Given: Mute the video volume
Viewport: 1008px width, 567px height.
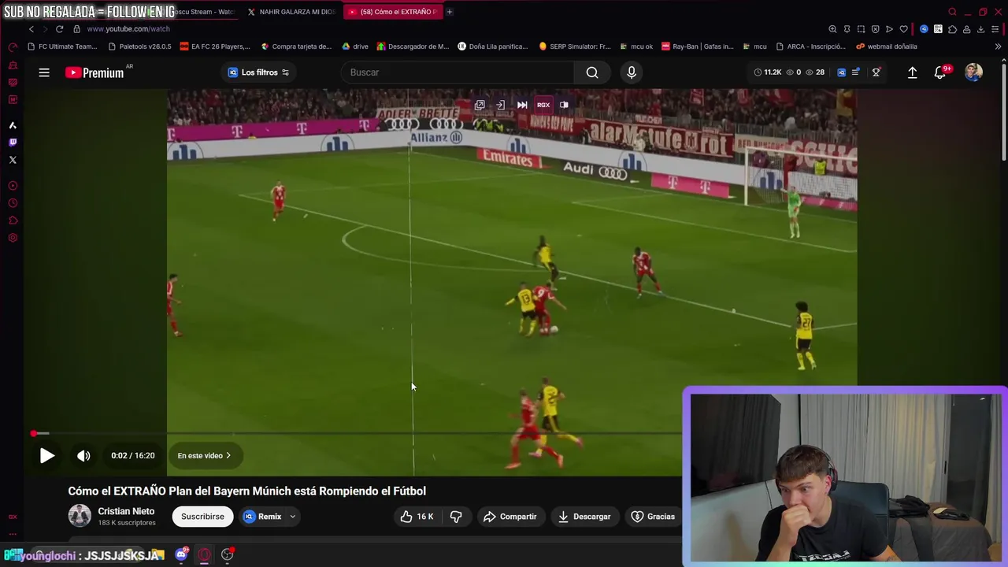Looking at the screenshot, I should (x=83, y=455).
